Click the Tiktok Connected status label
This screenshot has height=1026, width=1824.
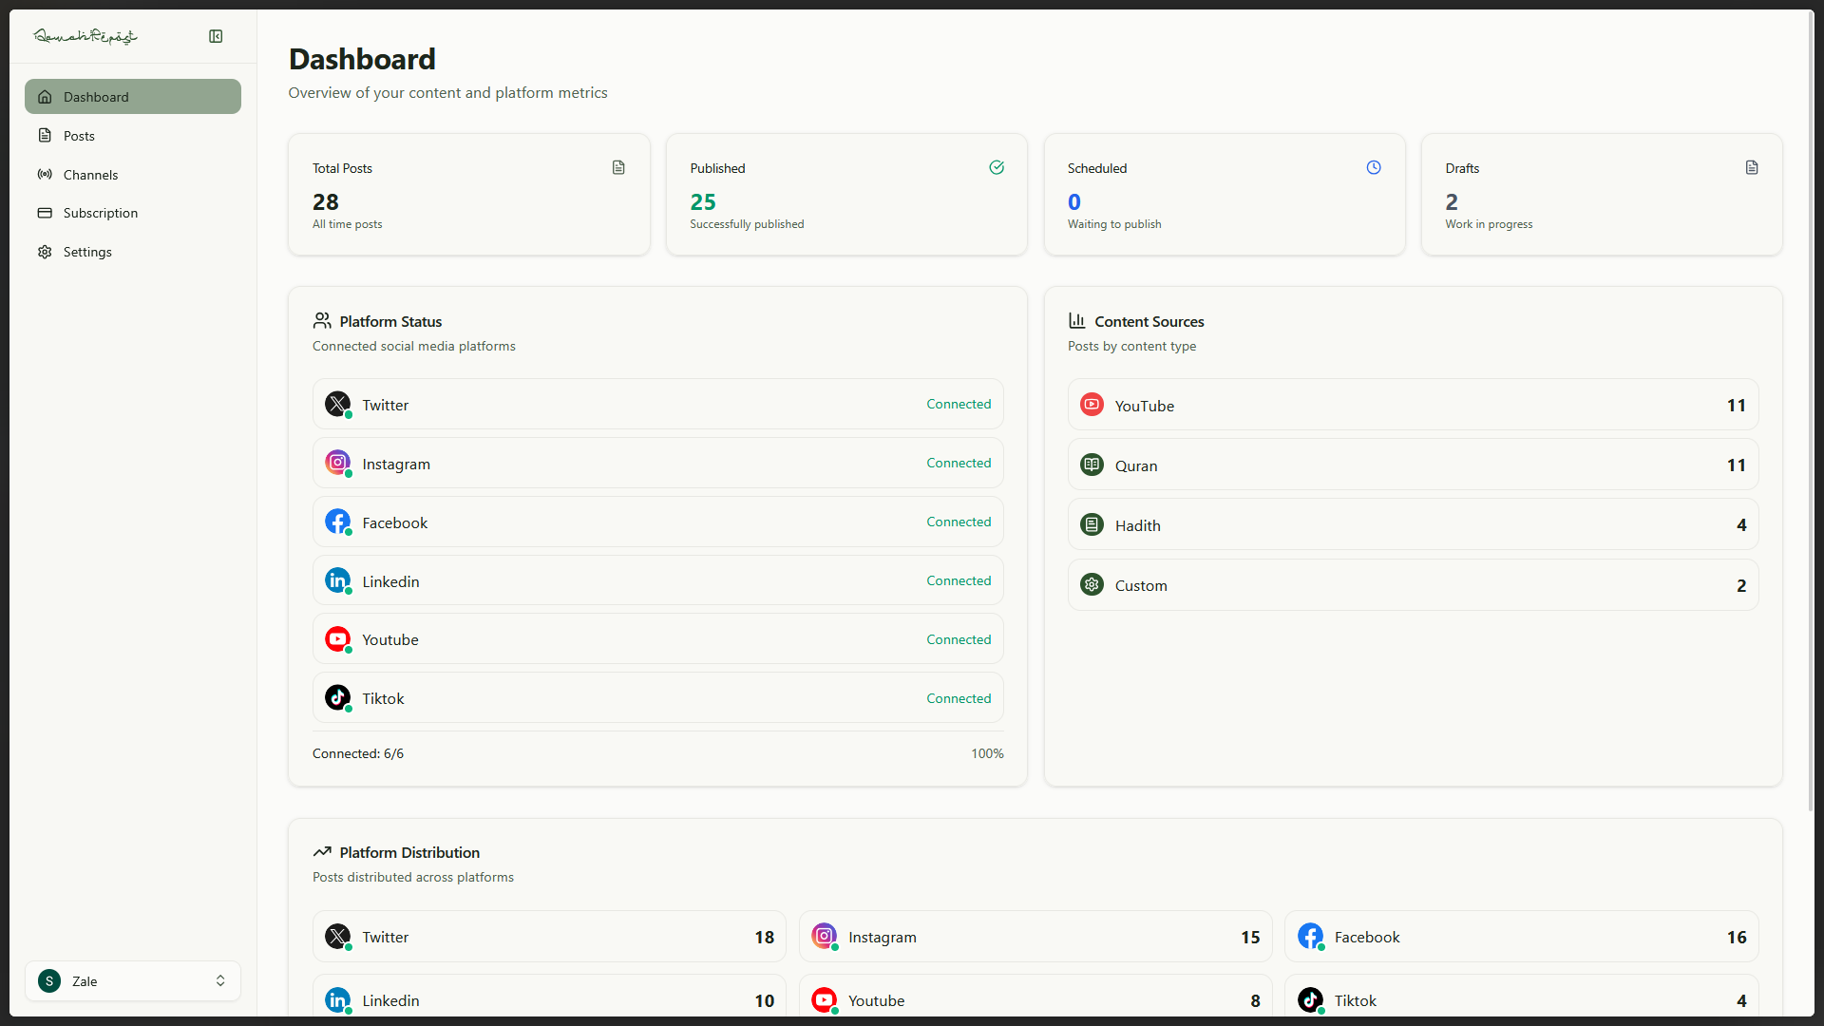pos(959,698)
